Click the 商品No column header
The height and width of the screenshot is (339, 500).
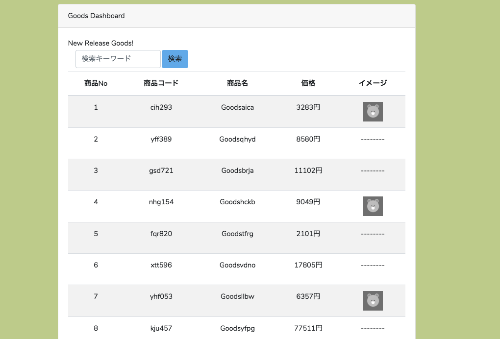96,83
